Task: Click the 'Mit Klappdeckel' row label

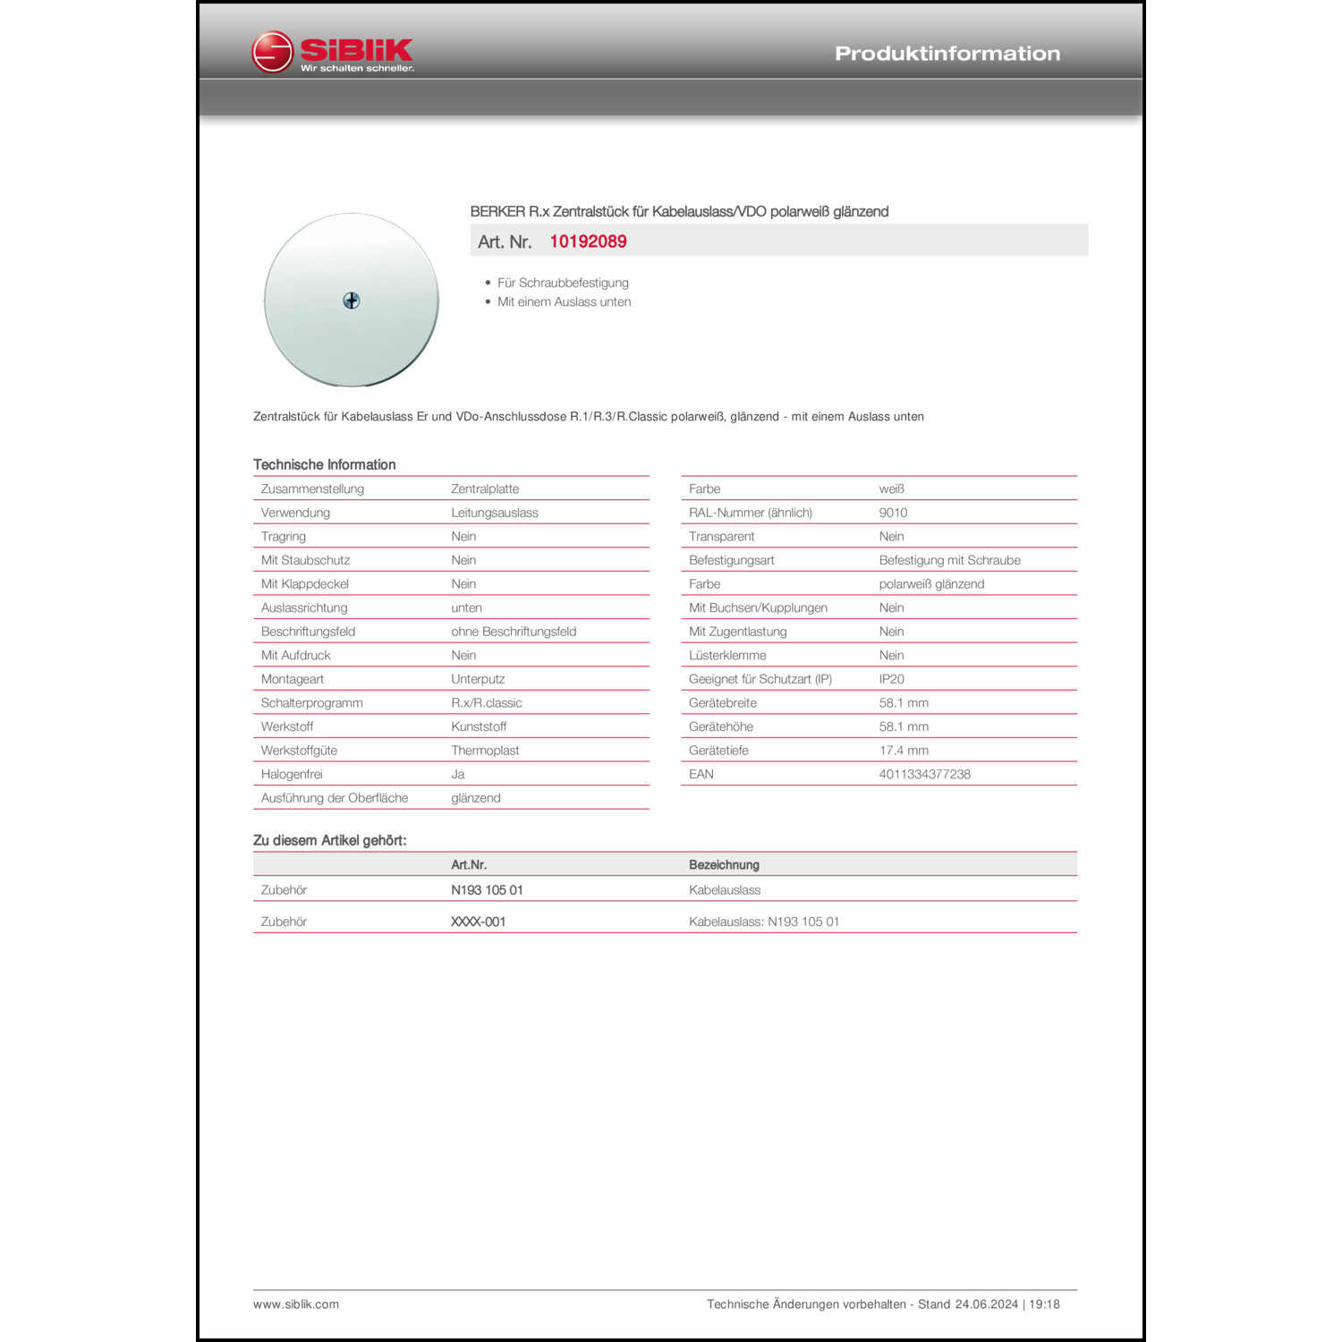Action: [x=304, y=584]
